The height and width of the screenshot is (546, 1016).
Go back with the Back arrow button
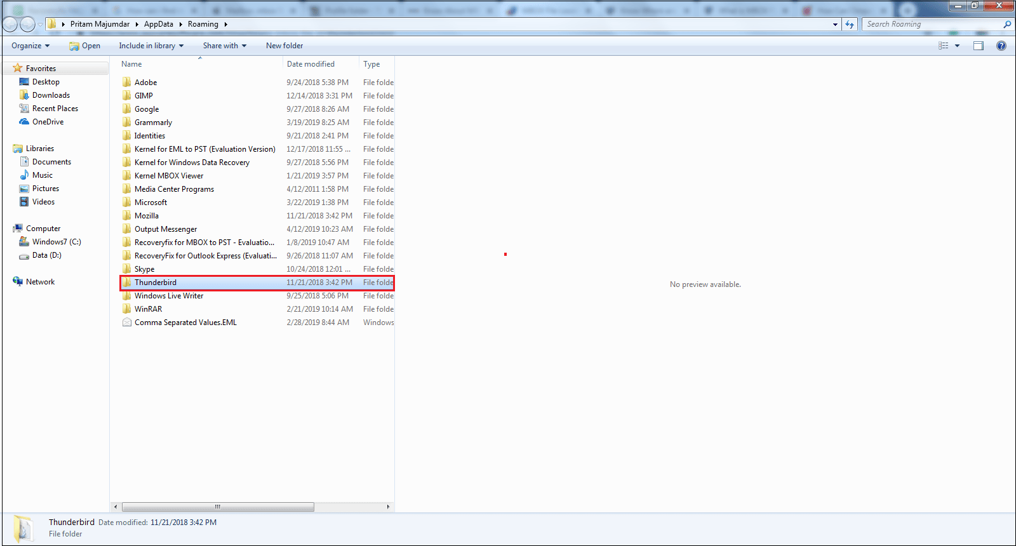pyautogui.click(x=10, y=24)
